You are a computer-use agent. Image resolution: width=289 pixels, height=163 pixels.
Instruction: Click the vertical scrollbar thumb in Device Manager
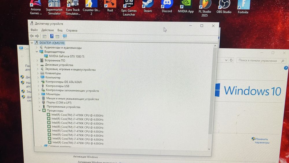tap(213, 90)
